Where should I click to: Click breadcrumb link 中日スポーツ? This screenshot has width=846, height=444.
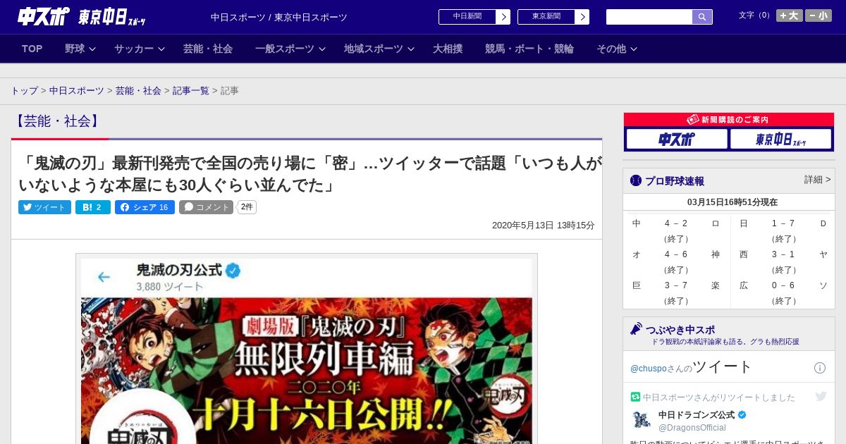[x=76, y=91]
